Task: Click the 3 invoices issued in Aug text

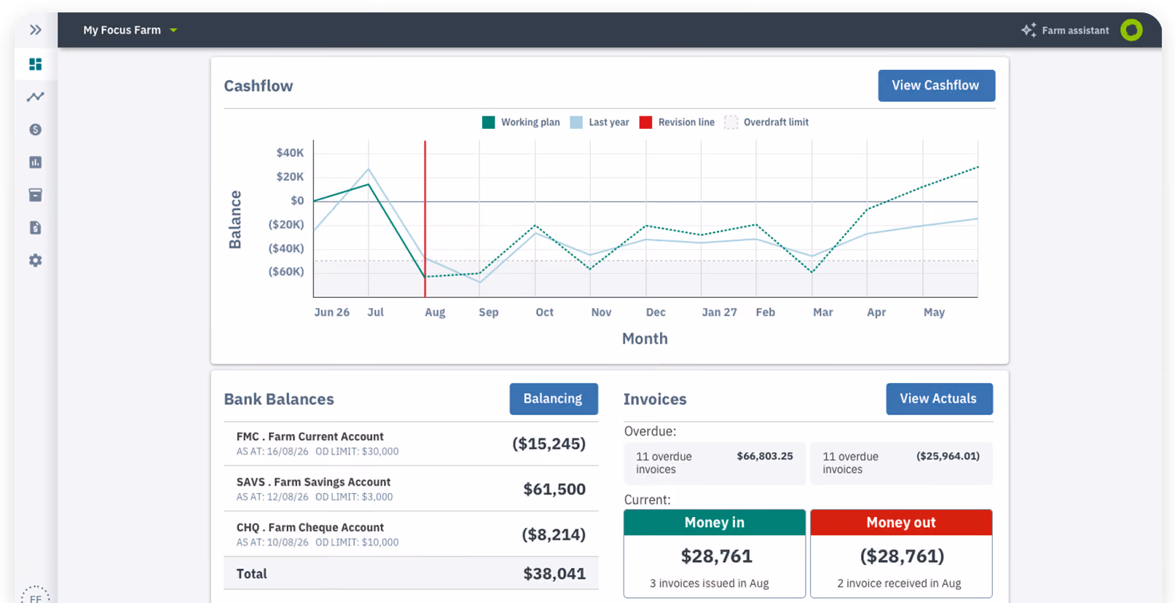Action: pyautogui.click(x=709, y=583)
